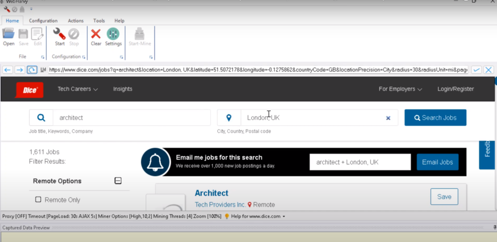Viewport: 497px width, 242px height.
Task: Expand the Tech Careers dropdown
Action: click(78, 89)
